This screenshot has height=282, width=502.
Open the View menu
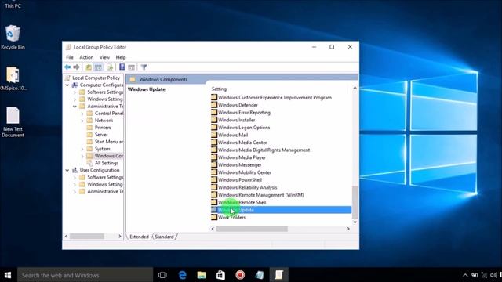tap(104, 57)
